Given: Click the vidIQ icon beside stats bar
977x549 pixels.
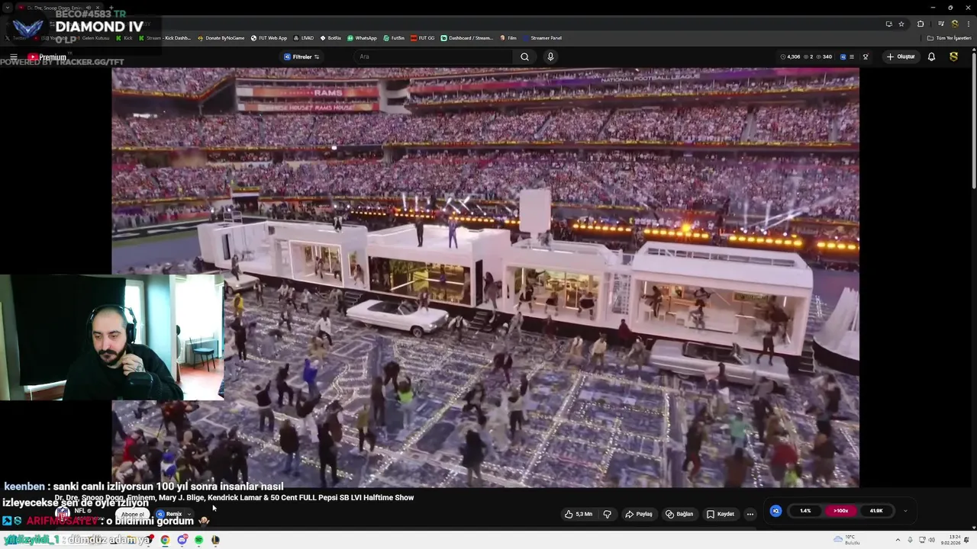Looking at the screenshot, I should click(775, 511).
